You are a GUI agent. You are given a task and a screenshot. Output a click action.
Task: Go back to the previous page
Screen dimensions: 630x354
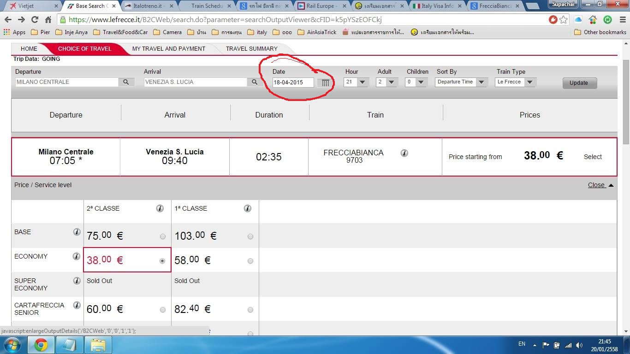click(x=8, y=20)
